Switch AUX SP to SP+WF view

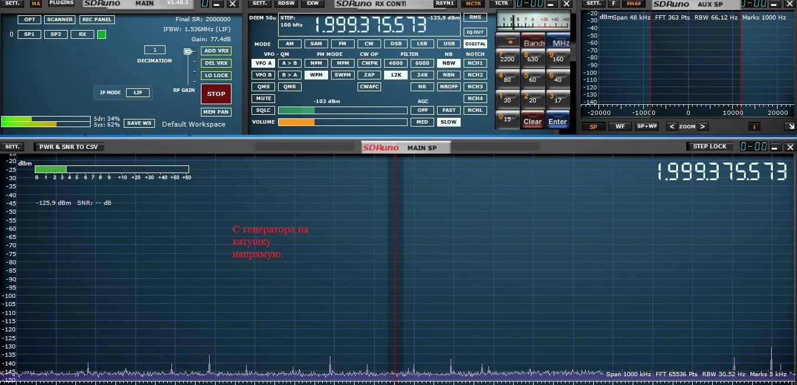tap(647, 127)
